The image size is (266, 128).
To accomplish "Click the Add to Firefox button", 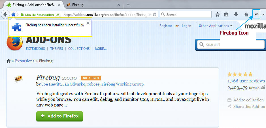I will 59,116.
